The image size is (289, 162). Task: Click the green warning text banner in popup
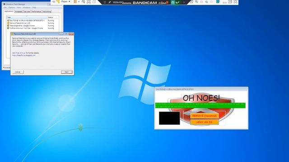click(x=200, y=105)
